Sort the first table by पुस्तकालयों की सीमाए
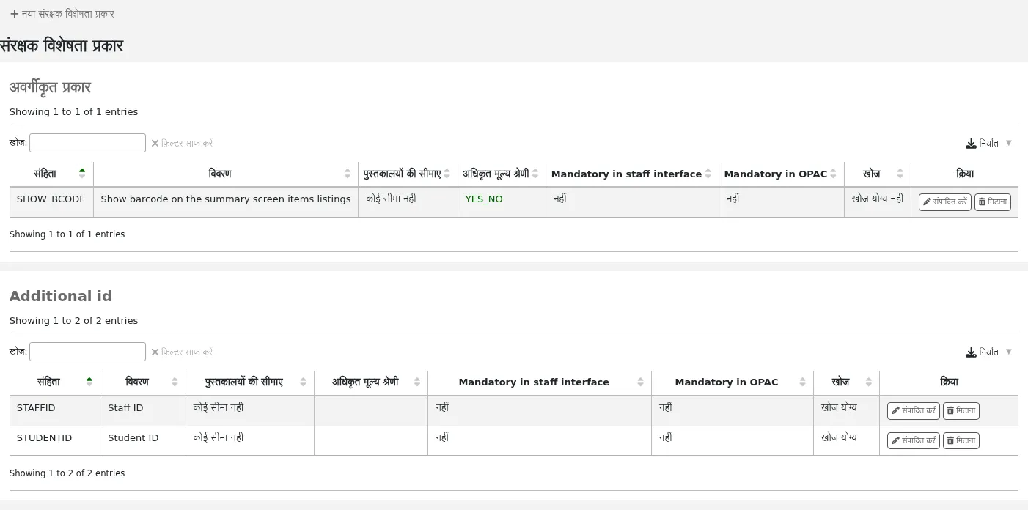 click(x=408, y=174)
